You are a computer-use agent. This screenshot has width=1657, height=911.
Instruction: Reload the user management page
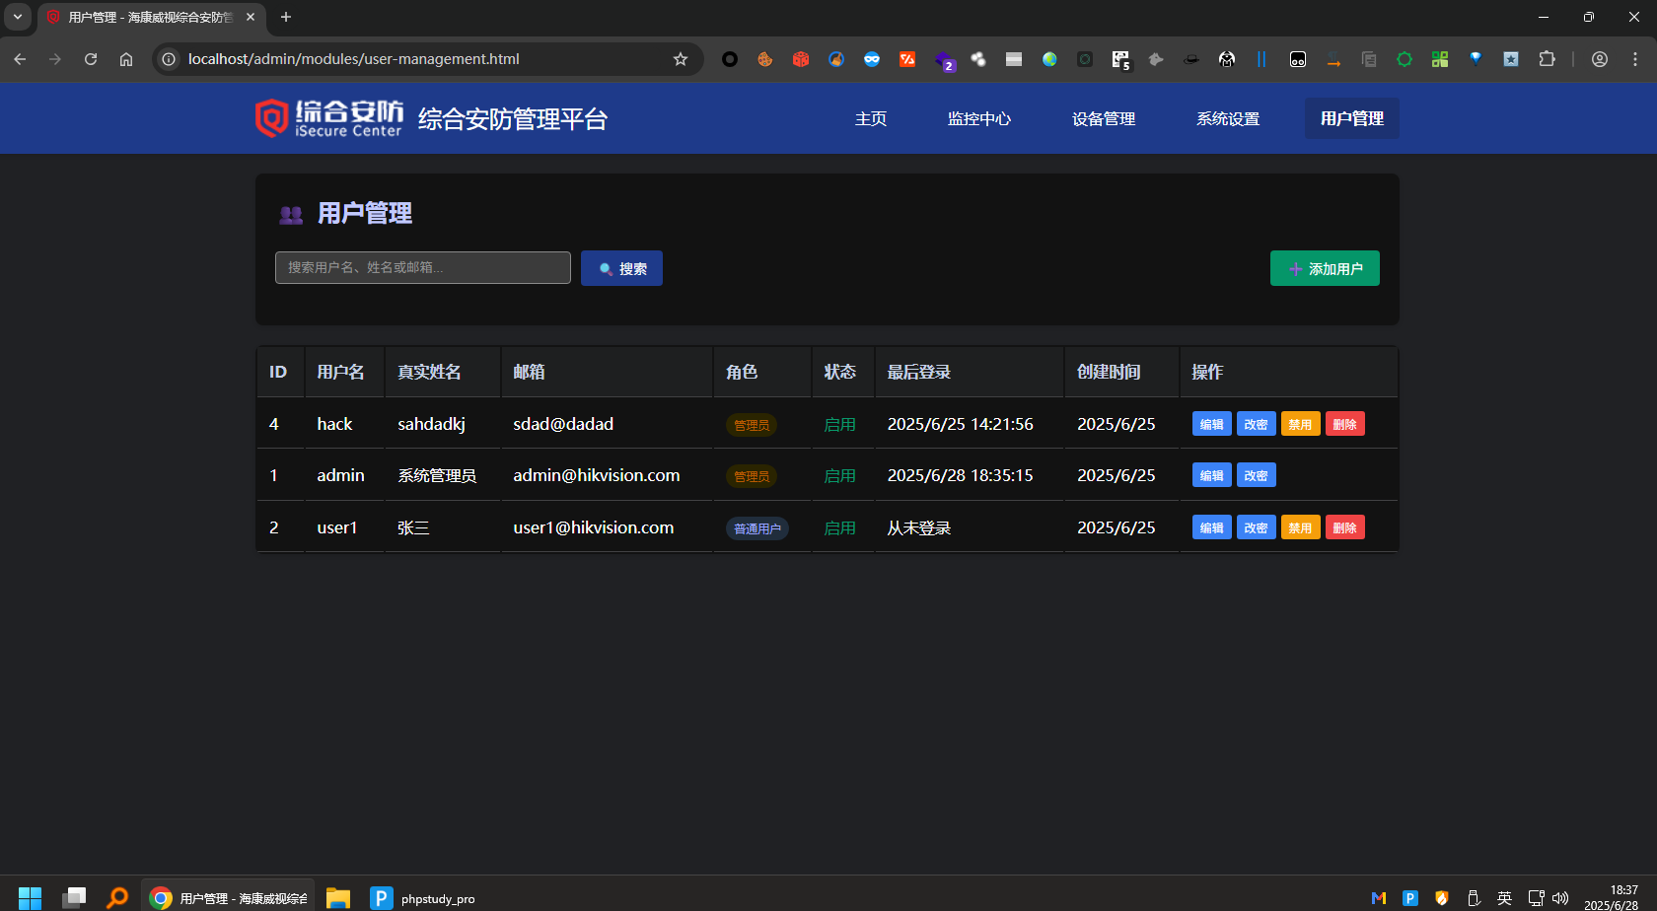[x=91, y=59]
